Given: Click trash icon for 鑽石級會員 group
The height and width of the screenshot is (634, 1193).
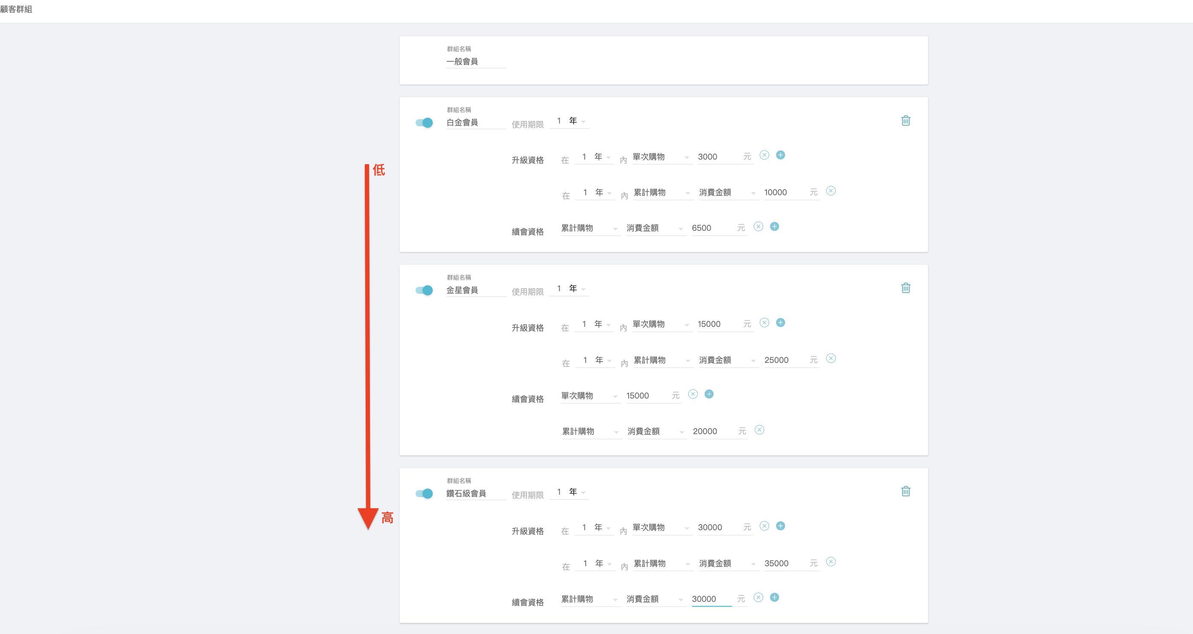Looking at the screenshot, I should 905,491.
